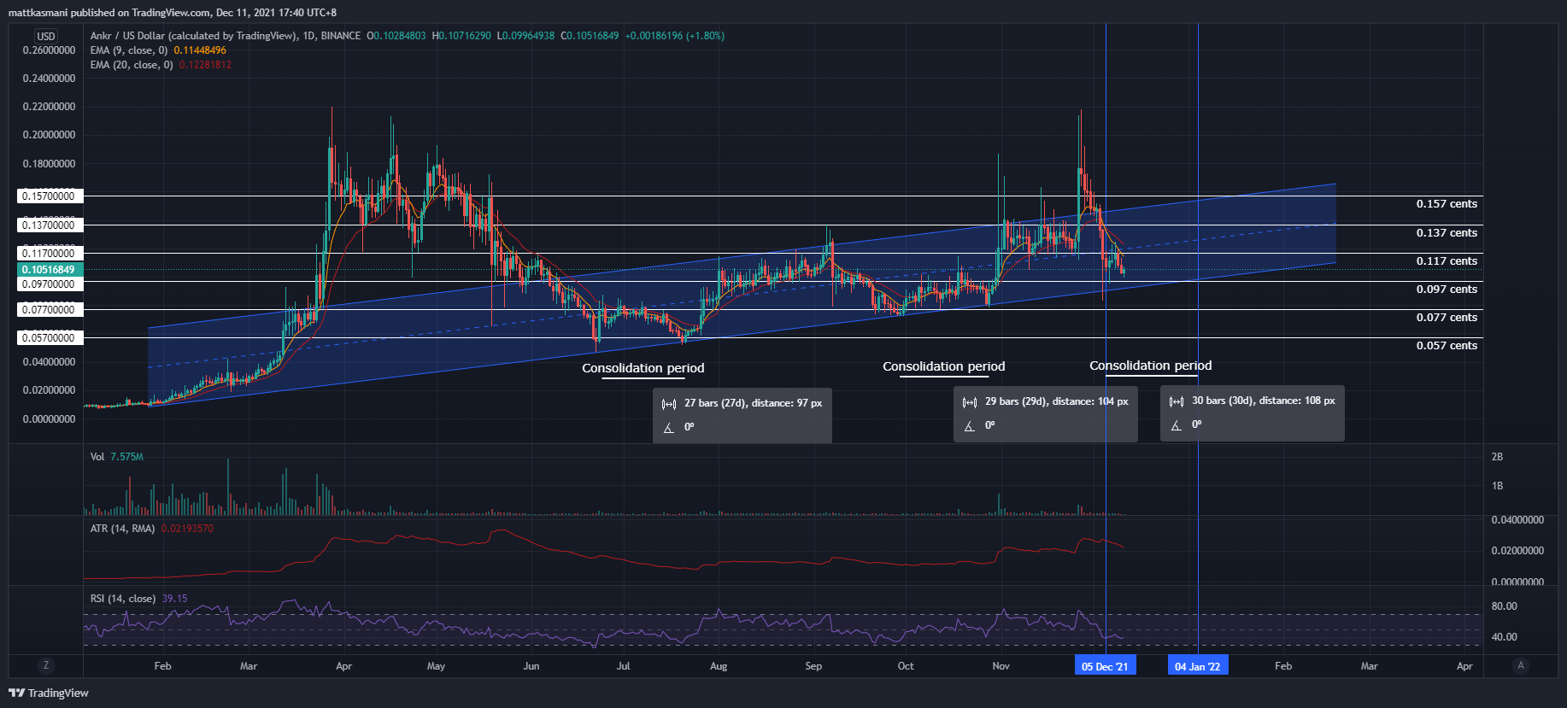Click the 0.04000000 ATR axis value

point(1517,520)
